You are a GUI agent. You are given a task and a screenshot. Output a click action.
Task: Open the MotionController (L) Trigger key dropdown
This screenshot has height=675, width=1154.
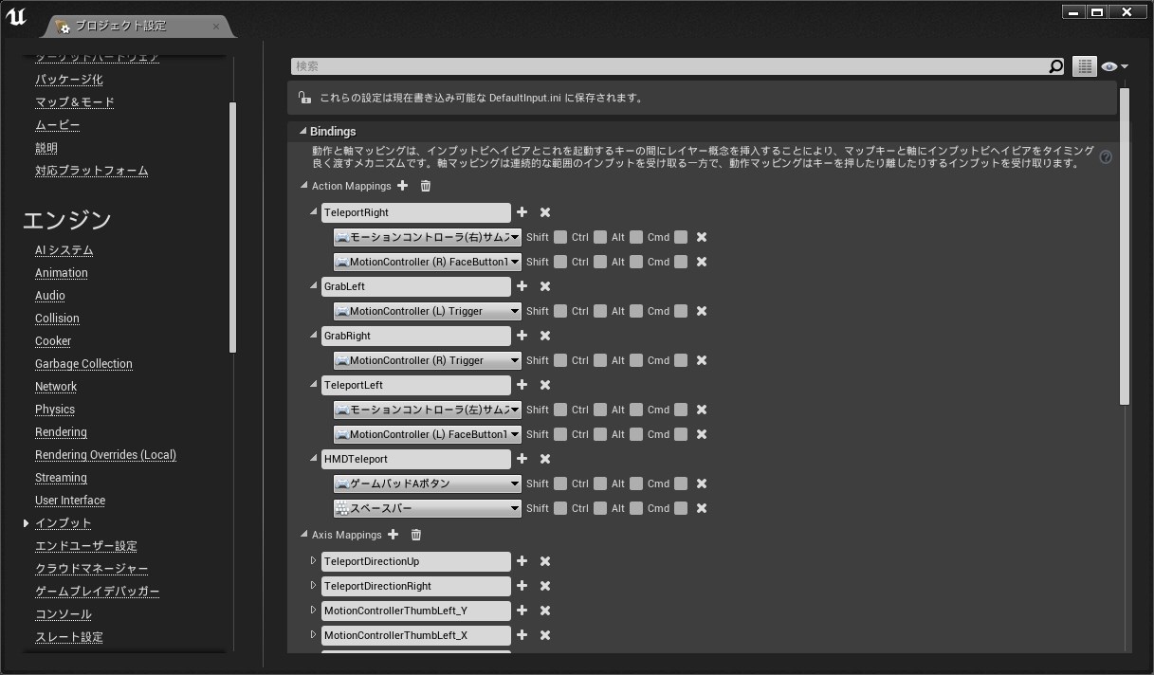(428, 311)
